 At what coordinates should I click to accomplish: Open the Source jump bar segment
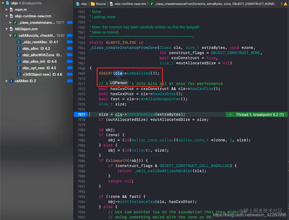pos(101,4)
